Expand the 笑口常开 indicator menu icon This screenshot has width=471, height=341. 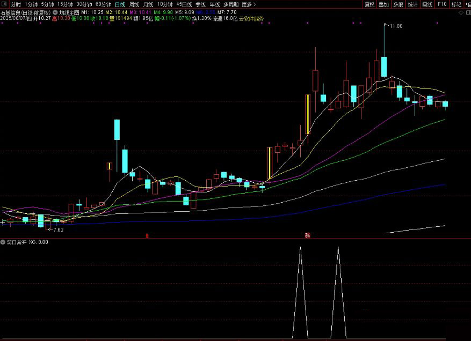[x=3, y=242]
